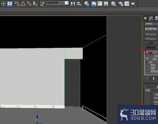
Task: Switch to the Hierarchy panel tab
Action: [x=156, y=18]
